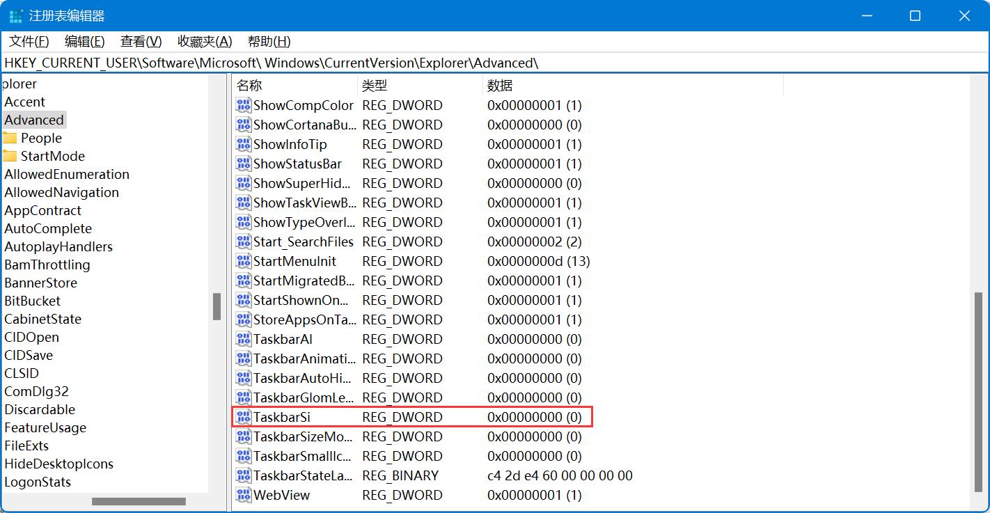The image size is (990, 513).
Task: Click the TaskbarGlomLe... value icon
Action: click(243, 397)
